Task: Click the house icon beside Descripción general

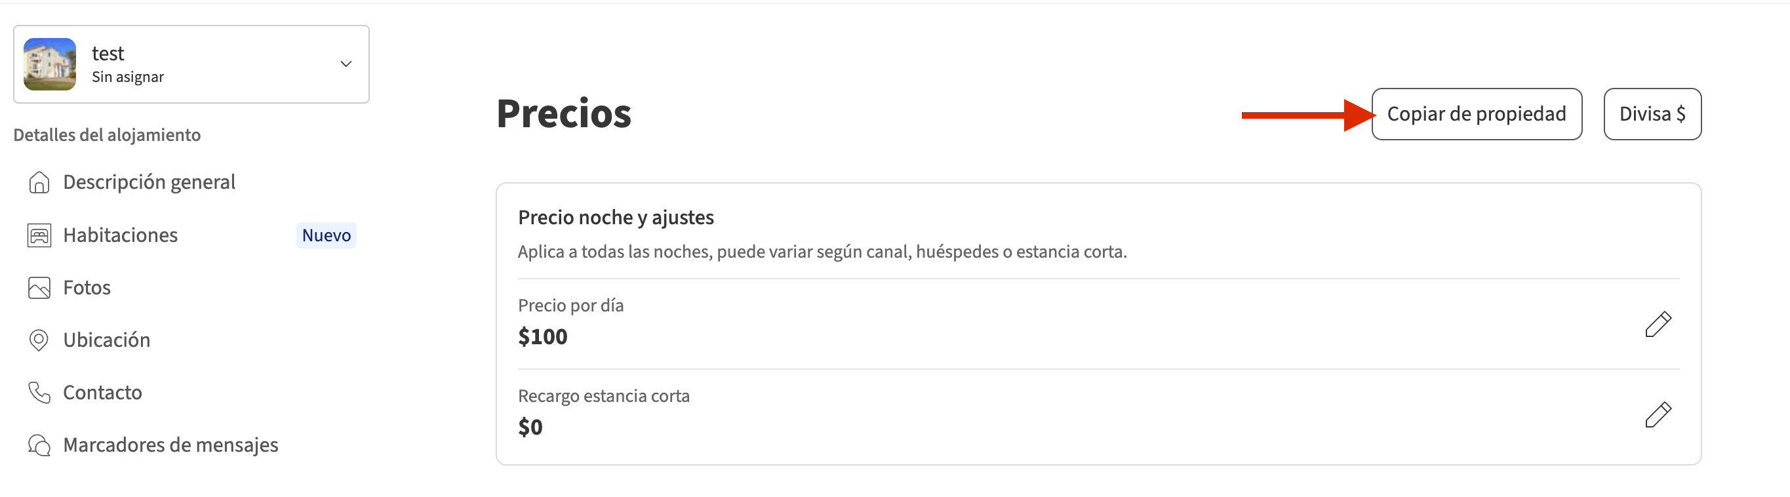Action: (39, 182)
